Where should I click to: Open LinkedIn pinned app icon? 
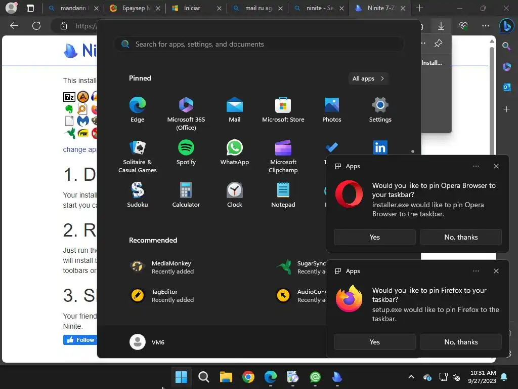[x=380, y=147]
